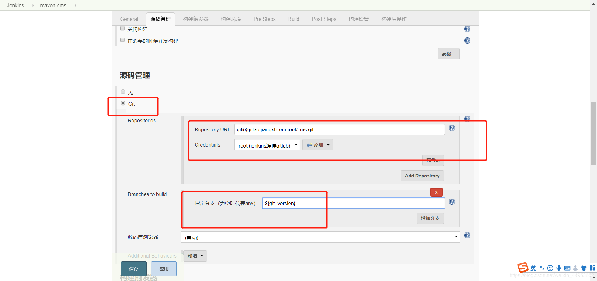The width and height of the screenshot is (597, 281).
Task: Click the 保存 save button
Action: pyautogui.click(x=134, y=269)
